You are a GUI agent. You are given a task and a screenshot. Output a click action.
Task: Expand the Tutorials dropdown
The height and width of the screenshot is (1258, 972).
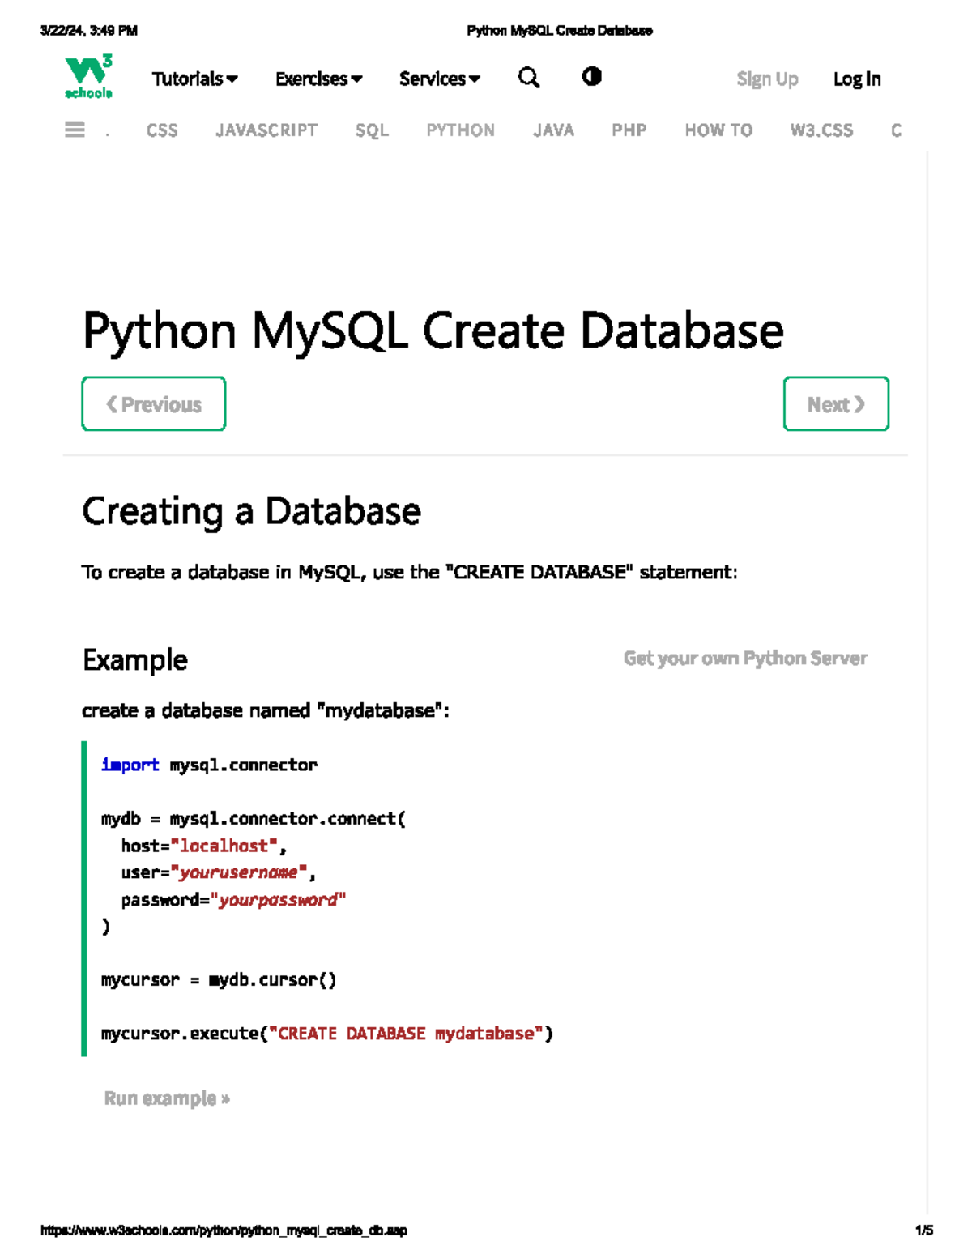(195, 79)
